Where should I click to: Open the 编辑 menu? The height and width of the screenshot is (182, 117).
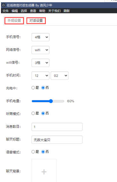click(x=15, y=11)
